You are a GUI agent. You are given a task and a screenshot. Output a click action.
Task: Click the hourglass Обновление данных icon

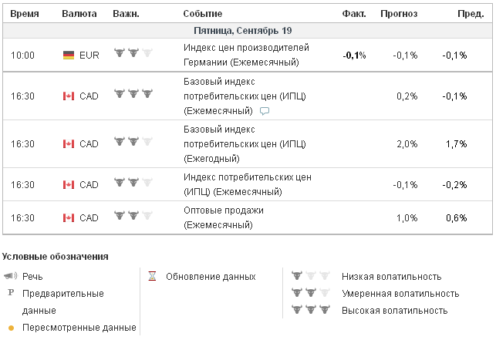(x=153, y=276)
